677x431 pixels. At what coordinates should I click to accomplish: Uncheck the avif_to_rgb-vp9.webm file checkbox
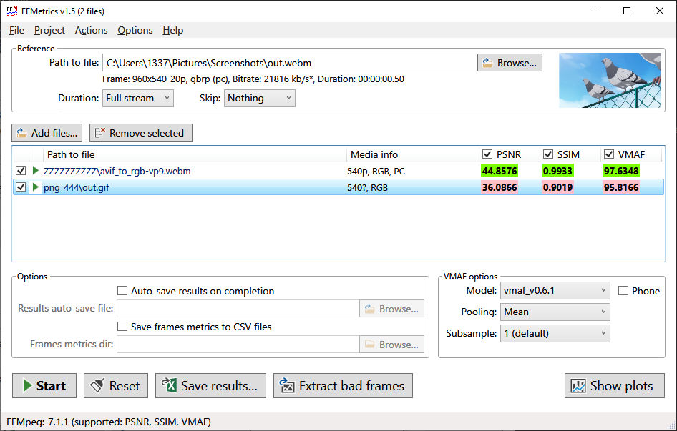(20, 171)
